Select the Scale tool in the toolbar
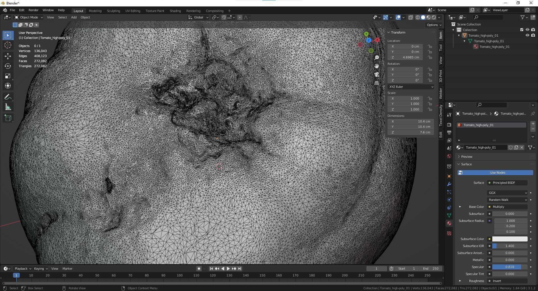The image size is (538, 291). point(8,76)
